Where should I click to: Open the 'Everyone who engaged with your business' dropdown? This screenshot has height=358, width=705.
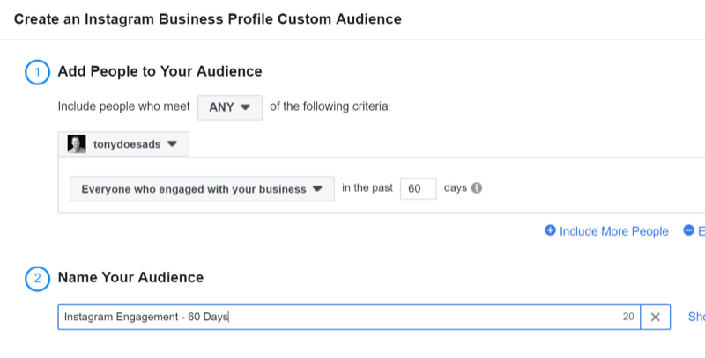(x=202, y=189)
